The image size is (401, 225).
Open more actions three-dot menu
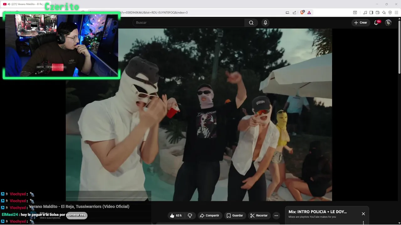click(x=276, y=216)
